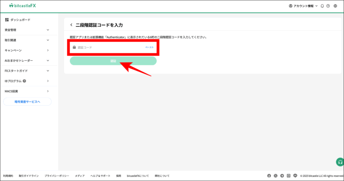This screenshot has width=344, height=181.
Task: Open bitcastleFXについて footer link
Action: (138, 176)
